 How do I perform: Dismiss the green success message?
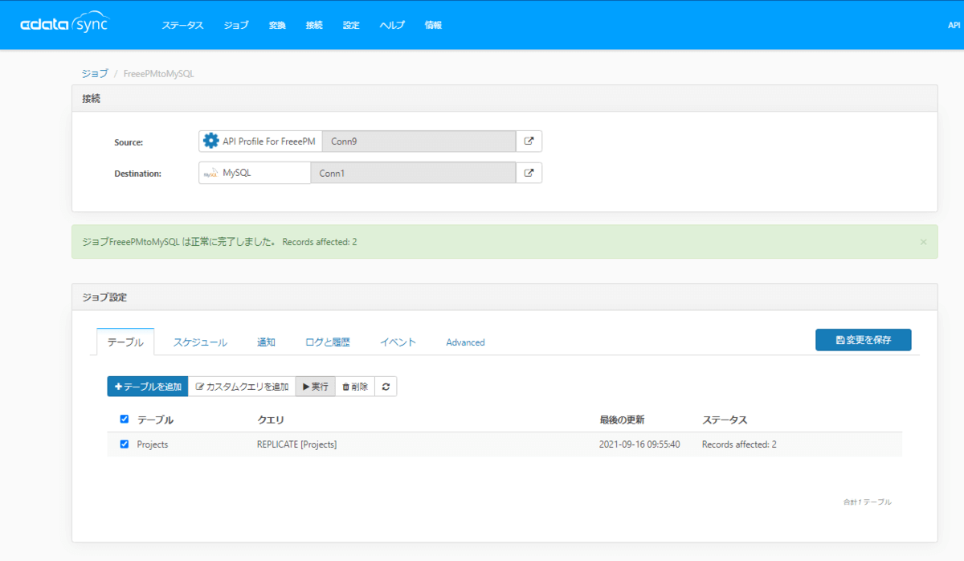click(x=923, y=242)
